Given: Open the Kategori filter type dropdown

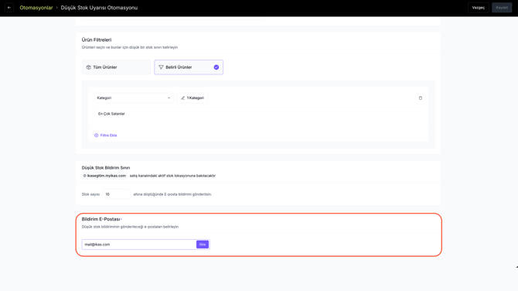Looking at the screenshot, I should [134, 98].
